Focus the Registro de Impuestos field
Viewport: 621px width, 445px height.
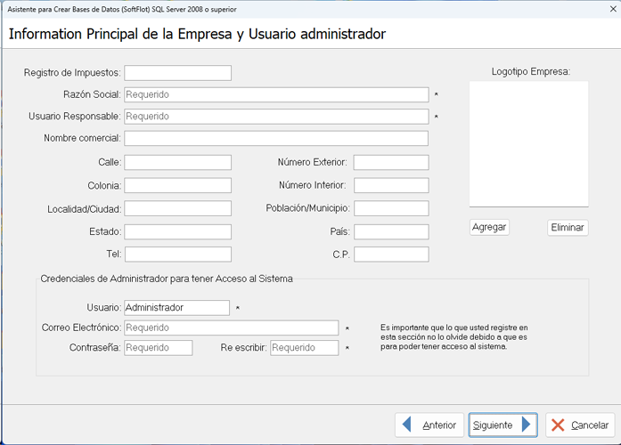[177, 73]
